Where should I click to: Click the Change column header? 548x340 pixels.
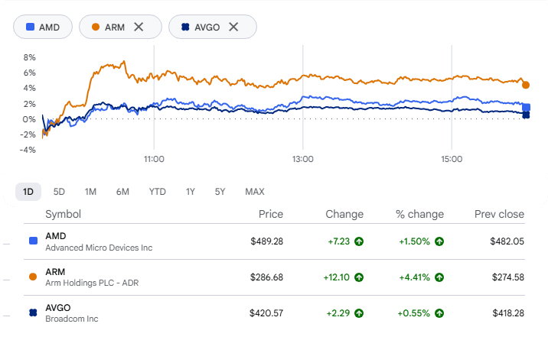tap(344, 214)
